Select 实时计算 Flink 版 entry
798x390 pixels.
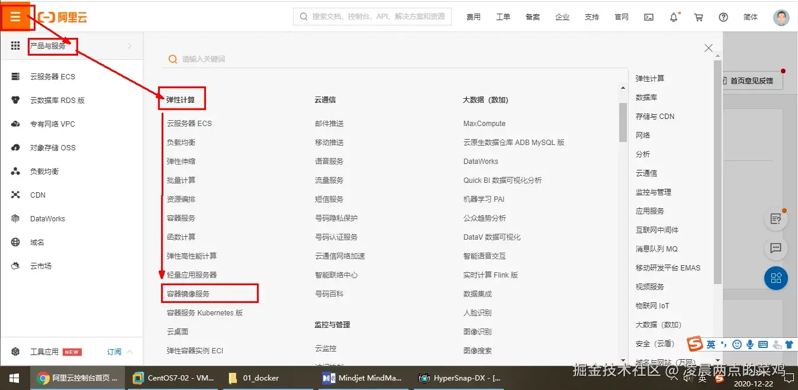pyautogui.click(x=491, y=275)
